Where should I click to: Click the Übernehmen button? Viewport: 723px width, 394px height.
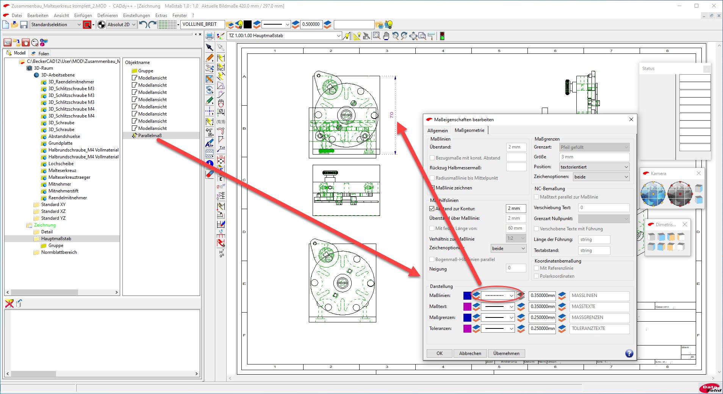[x=506, y=353]
